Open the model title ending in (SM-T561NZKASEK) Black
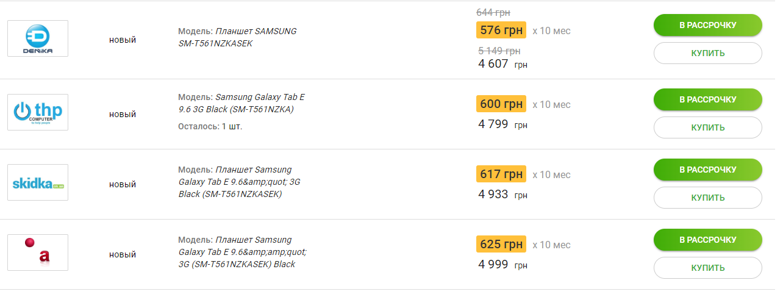This screenshot has height=294, width=783. (x=243, y=252)
